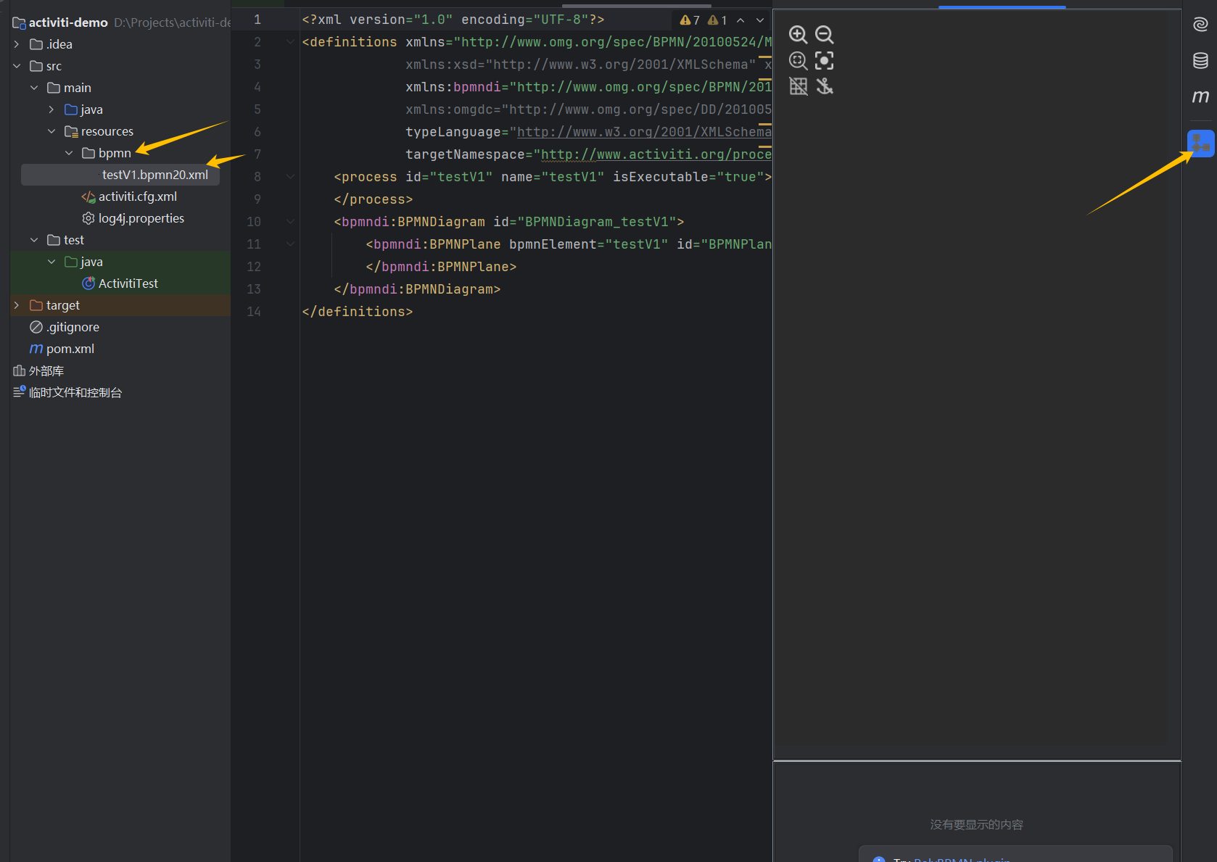Open the BPMN visualizer tool window
The image size is (1217, 862).
pyautogui.click(x=1200, y=144)
